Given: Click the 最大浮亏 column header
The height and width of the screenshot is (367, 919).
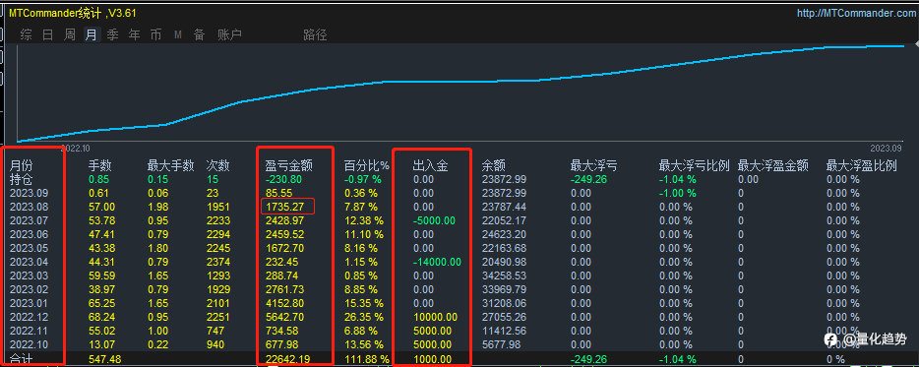Looking at the screenshot, I should click(593, 166).
